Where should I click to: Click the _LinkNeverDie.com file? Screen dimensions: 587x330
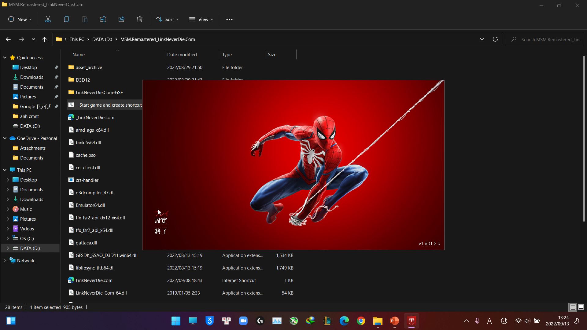coord(95,117)
